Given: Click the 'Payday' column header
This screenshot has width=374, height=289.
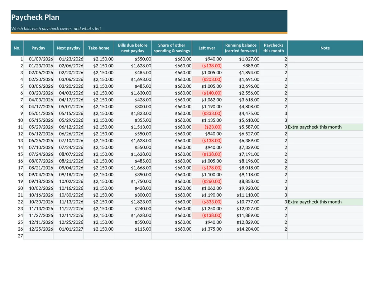Looking at the screenshot, I should pos(38,48).
